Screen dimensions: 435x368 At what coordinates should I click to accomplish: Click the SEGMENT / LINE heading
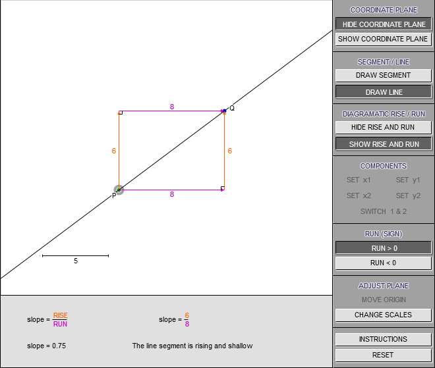[384, 62]
